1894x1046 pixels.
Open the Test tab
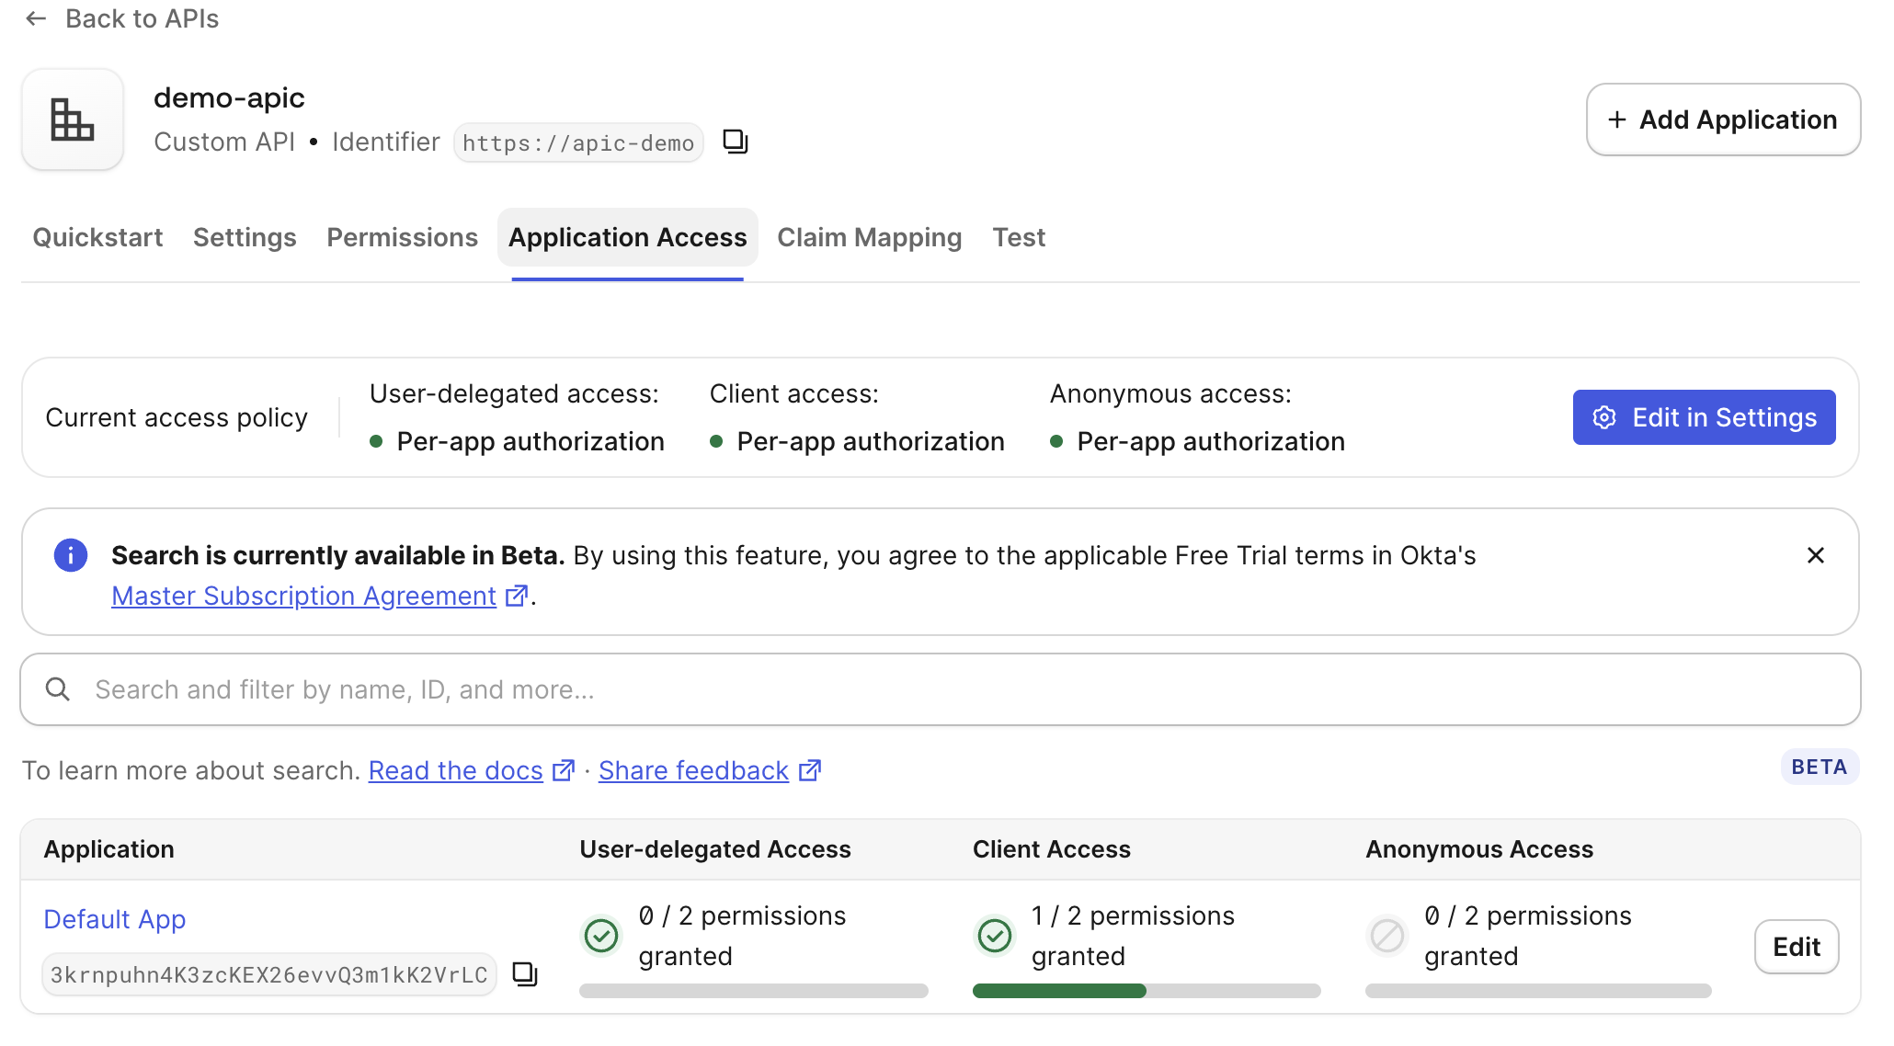coord(1019,237)
